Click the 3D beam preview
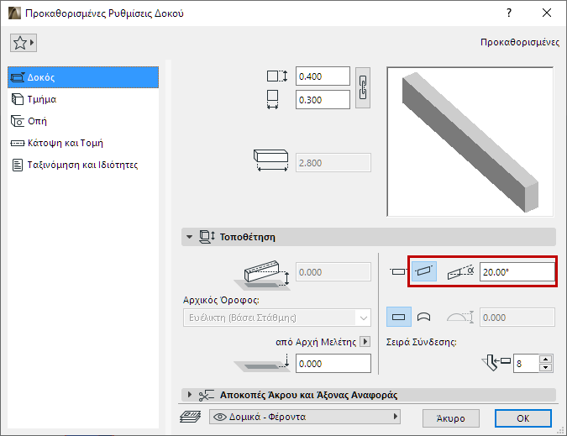567x436 pixels. (x=470, y=142)
